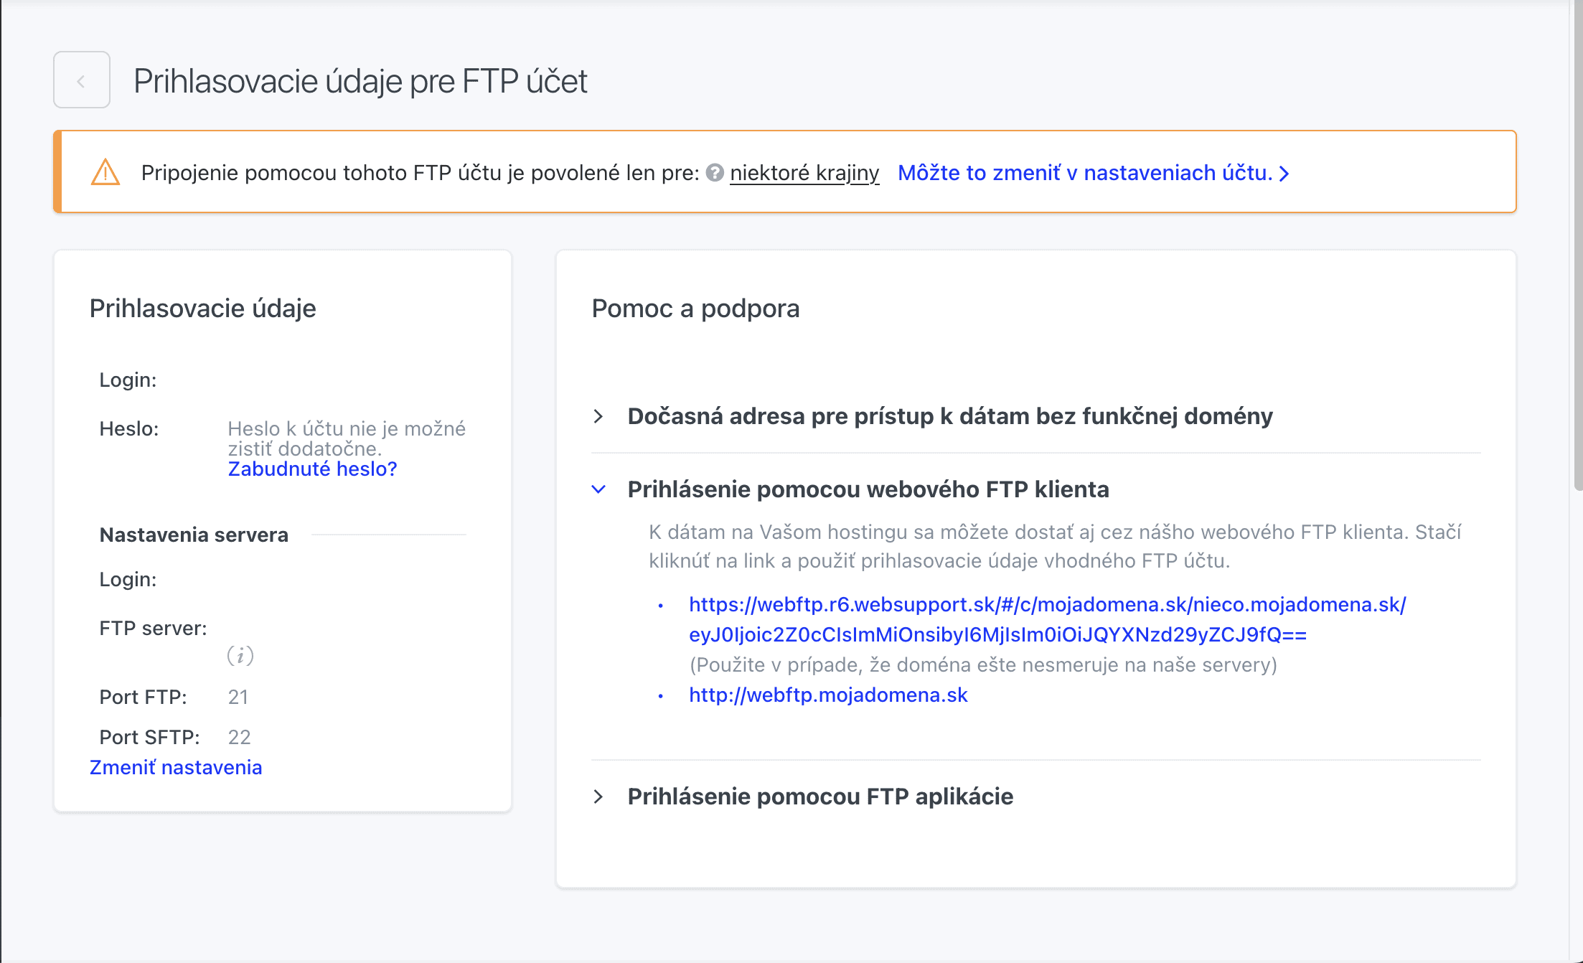The image size is (1583, 963).
Task: Click the back arrow to return
Action: click(81, 80)
